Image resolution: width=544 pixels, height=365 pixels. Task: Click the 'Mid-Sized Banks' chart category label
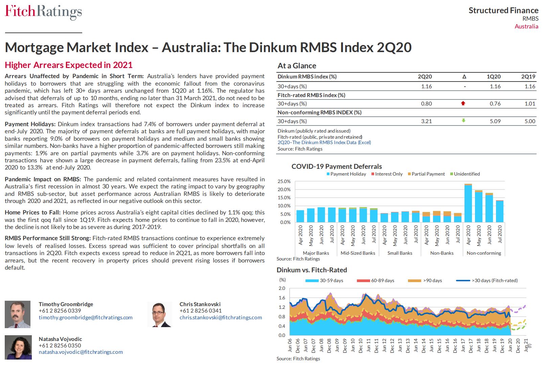[x=358, y=253]
